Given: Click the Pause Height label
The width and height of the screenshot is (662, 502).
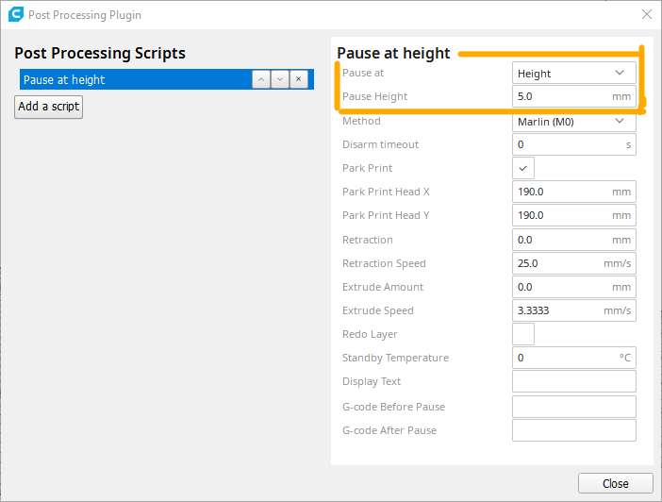Looking at the screenshot, I should tap(375, 97).
